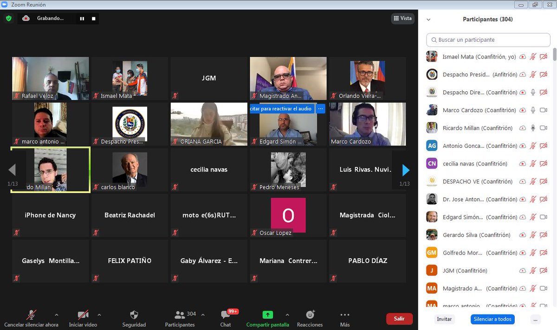Screen dimensions: 557x330
Task: Mute Despacho Dire… via its microphone icon
Action: click(533, 92)
